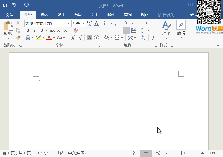Image resolution: width=223 pixels, height=157 pixels.
Task: Apply yellow text highlight color
Action: (x=38, y=38)
